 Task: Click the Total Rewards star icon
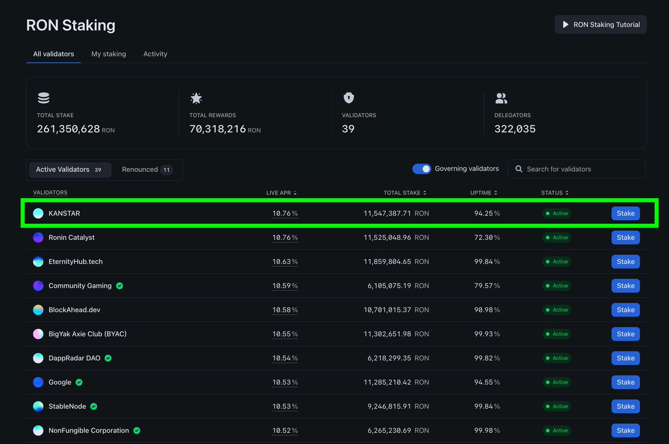pos(196,99)
